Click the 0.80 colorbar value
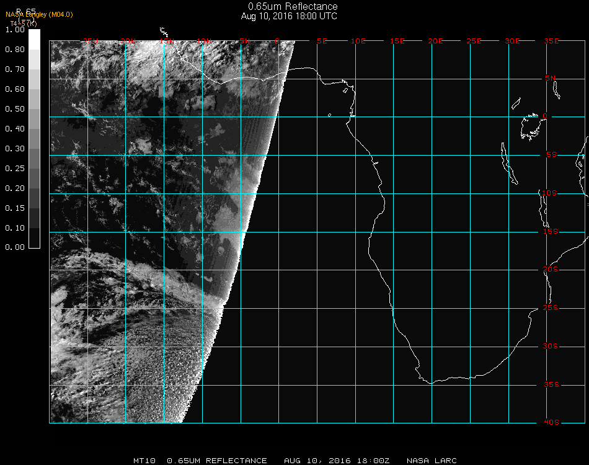 coord(15,50)
